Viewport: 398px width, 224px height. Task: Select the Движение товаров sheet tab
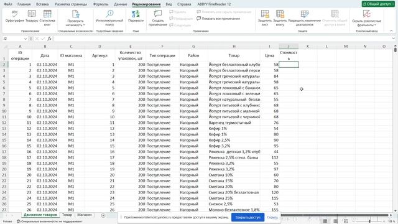(40, 215)
